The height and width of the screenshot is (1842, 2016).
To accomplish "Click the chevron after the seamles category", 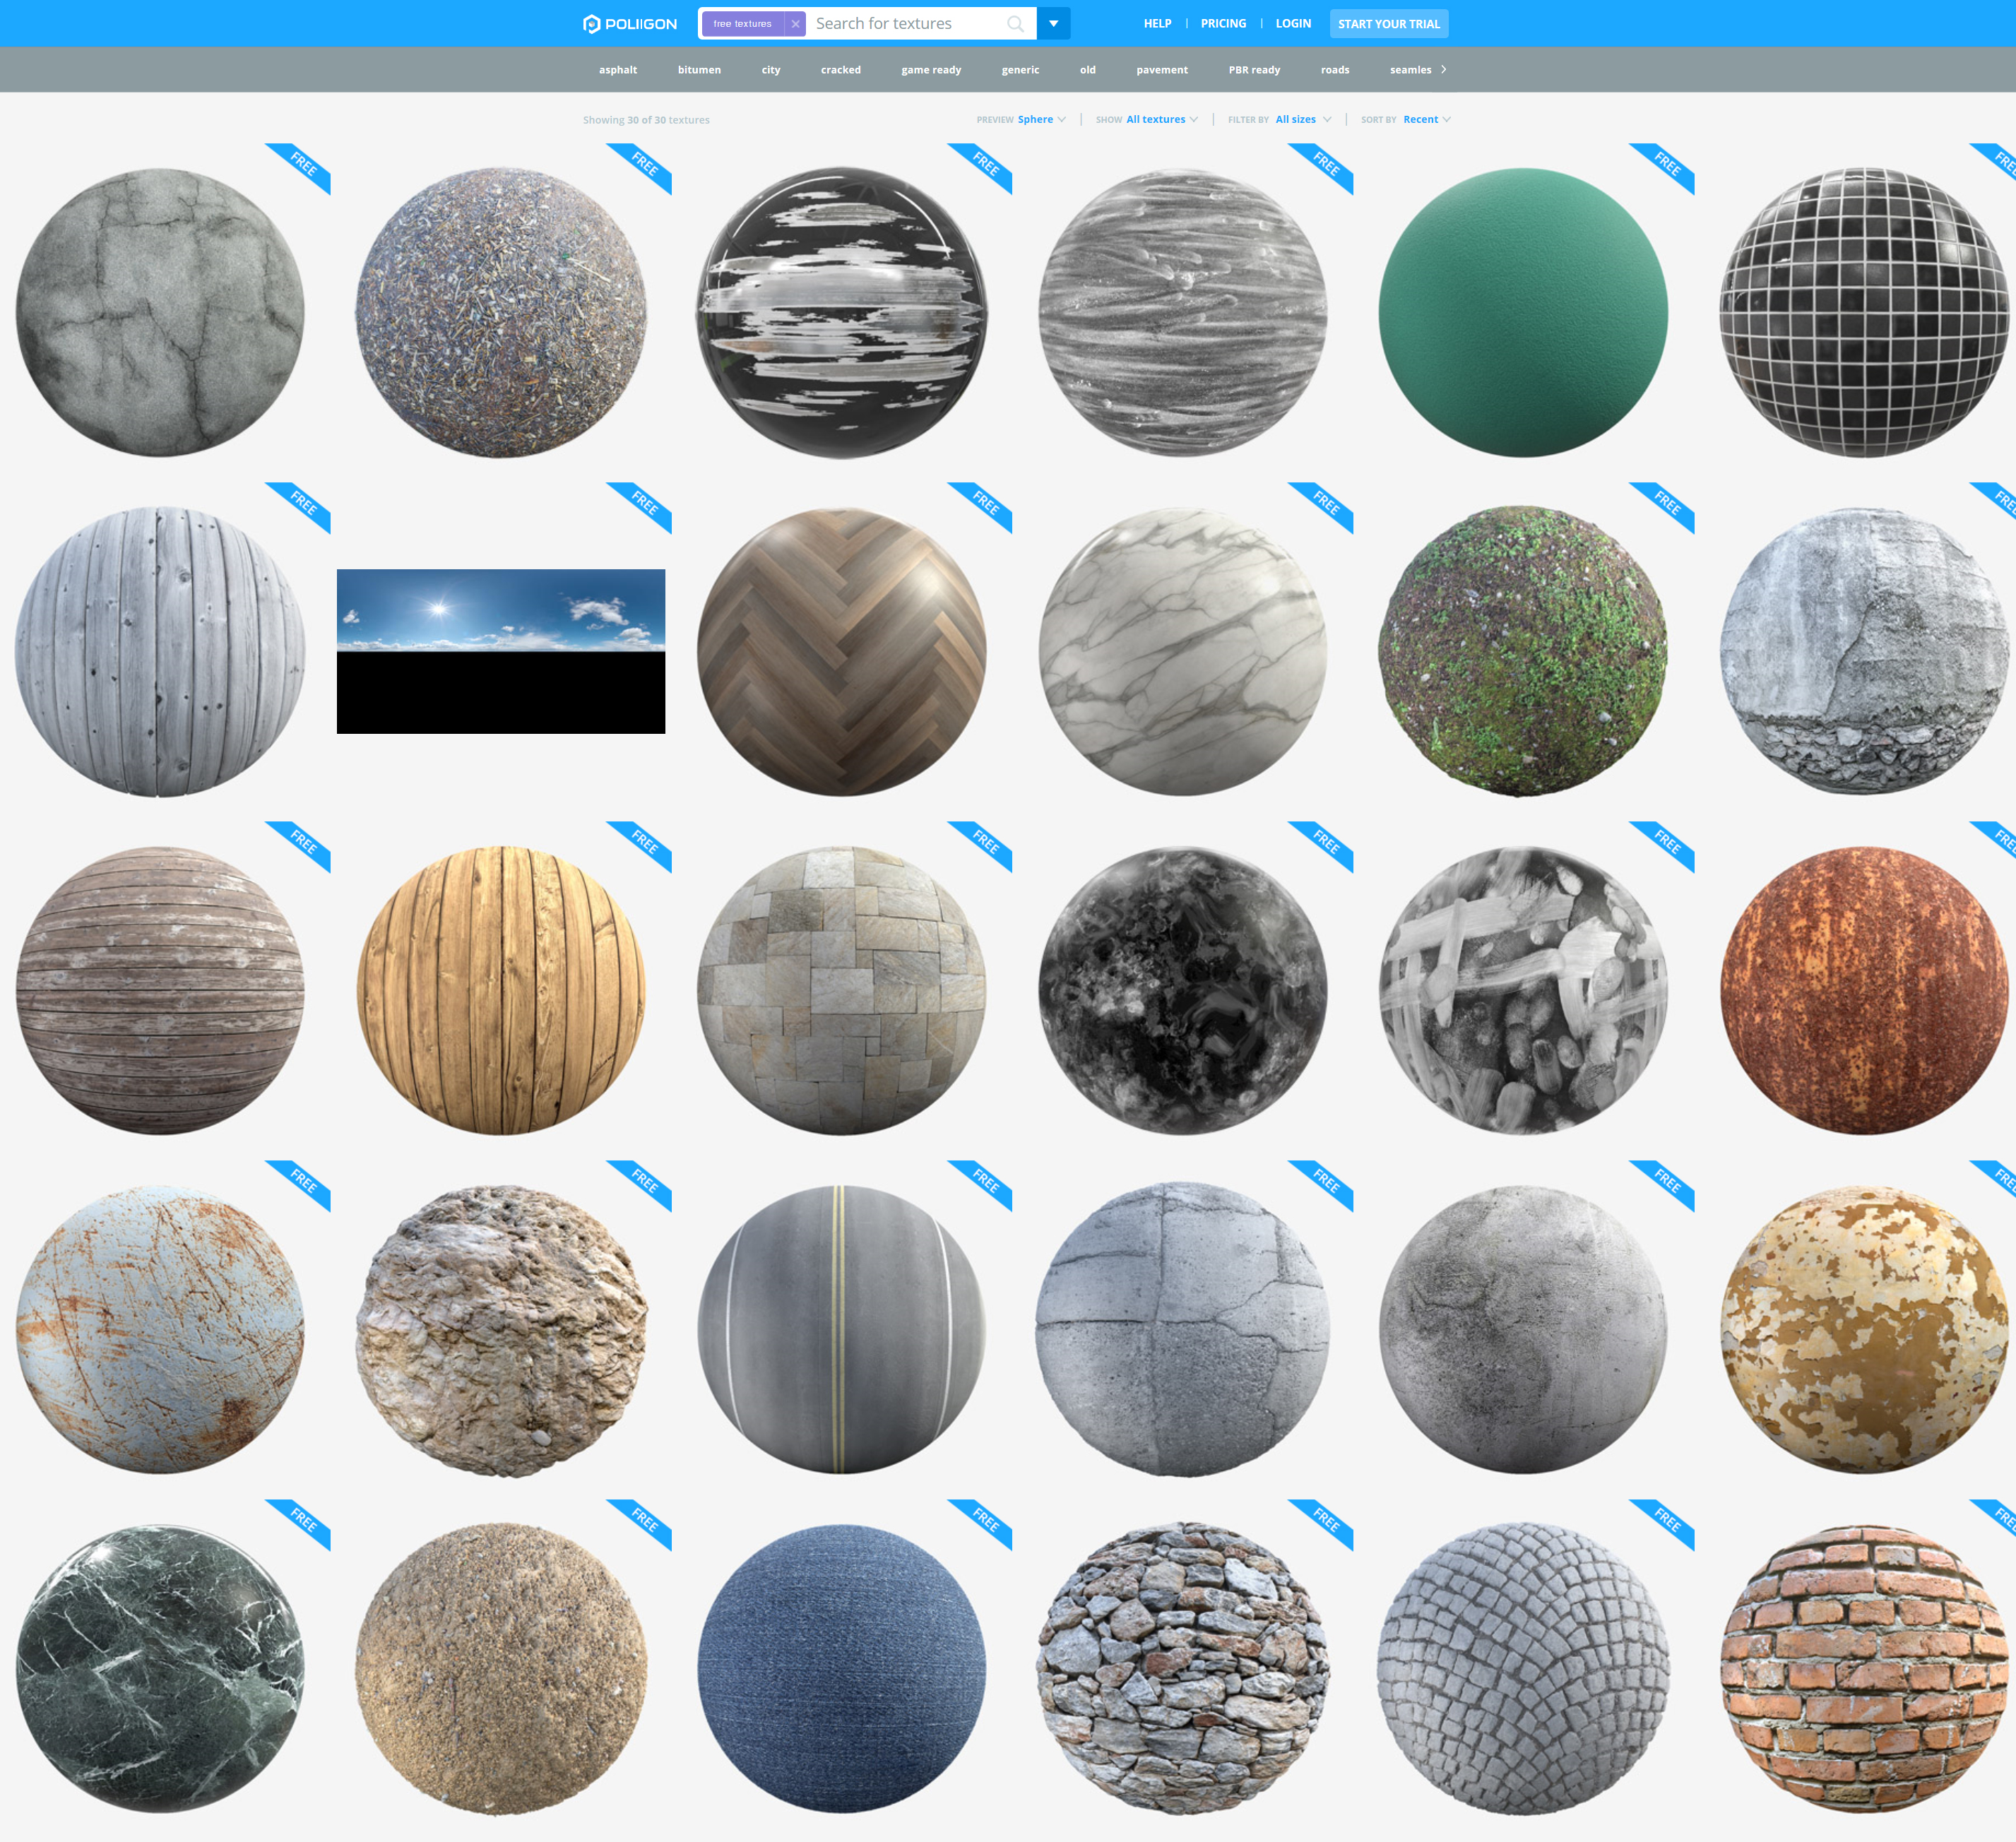I will 1444,69.
